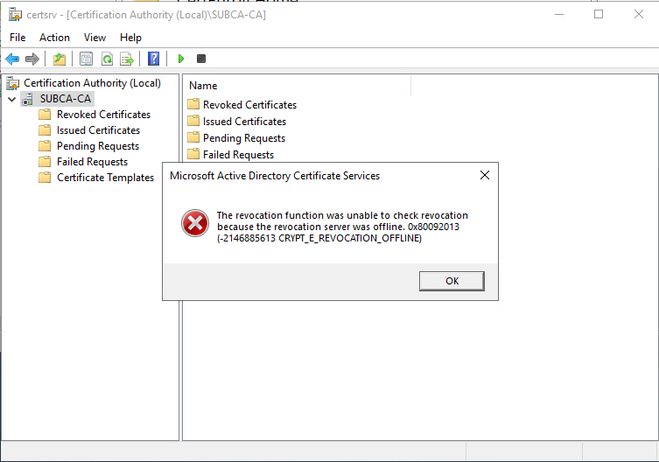Open the File menu
Screen dimensions: 659x462
(18, 38)
